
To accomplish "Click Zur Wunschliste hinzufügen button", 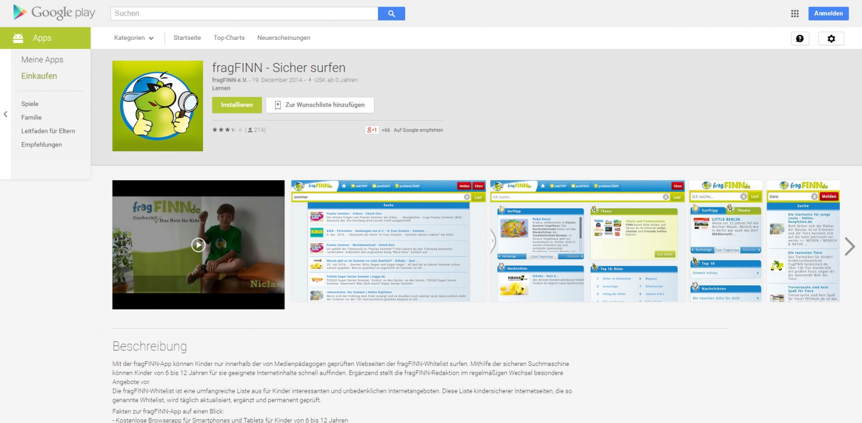I will tap(320, 105).
